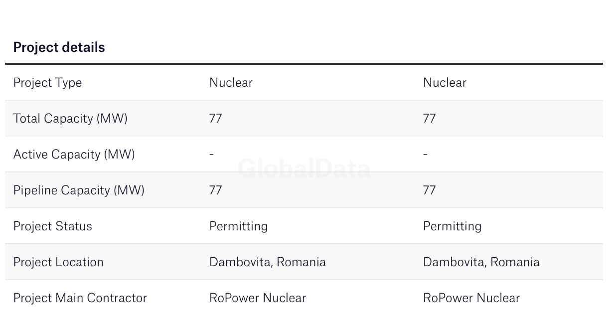Select the Project Type row label
This screenshot has width=608, height=336.
[47, 83]
